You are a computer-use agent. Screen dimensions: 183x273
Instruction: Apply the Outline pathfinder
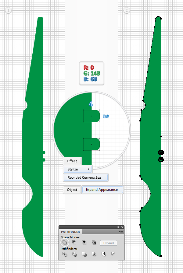(104, 254)
